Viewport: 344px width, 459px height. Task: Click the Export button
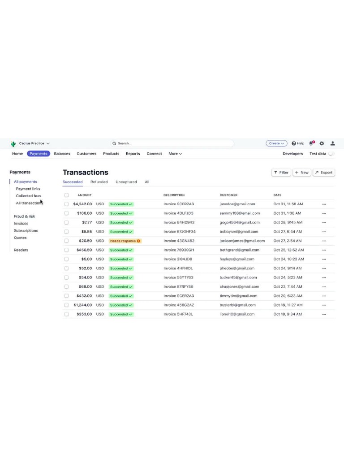click(324, 173)
